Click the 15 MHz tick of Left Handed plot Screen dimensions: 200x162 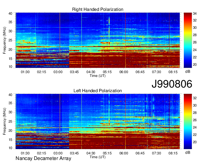coord(10,140)
